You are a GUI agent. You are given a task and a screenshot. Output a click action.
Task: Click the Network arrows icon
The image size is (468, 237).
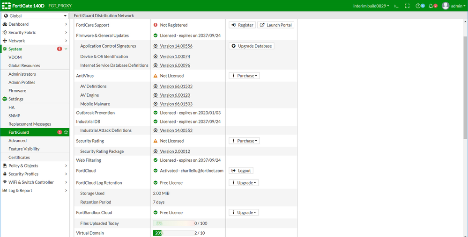(5, 41)
